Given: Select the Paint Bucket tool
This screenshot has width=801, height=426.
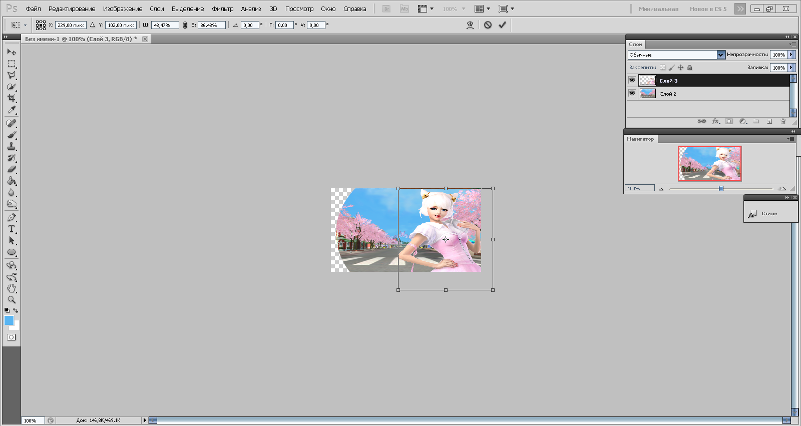Looking at the screenshot, I should point(12,181).
